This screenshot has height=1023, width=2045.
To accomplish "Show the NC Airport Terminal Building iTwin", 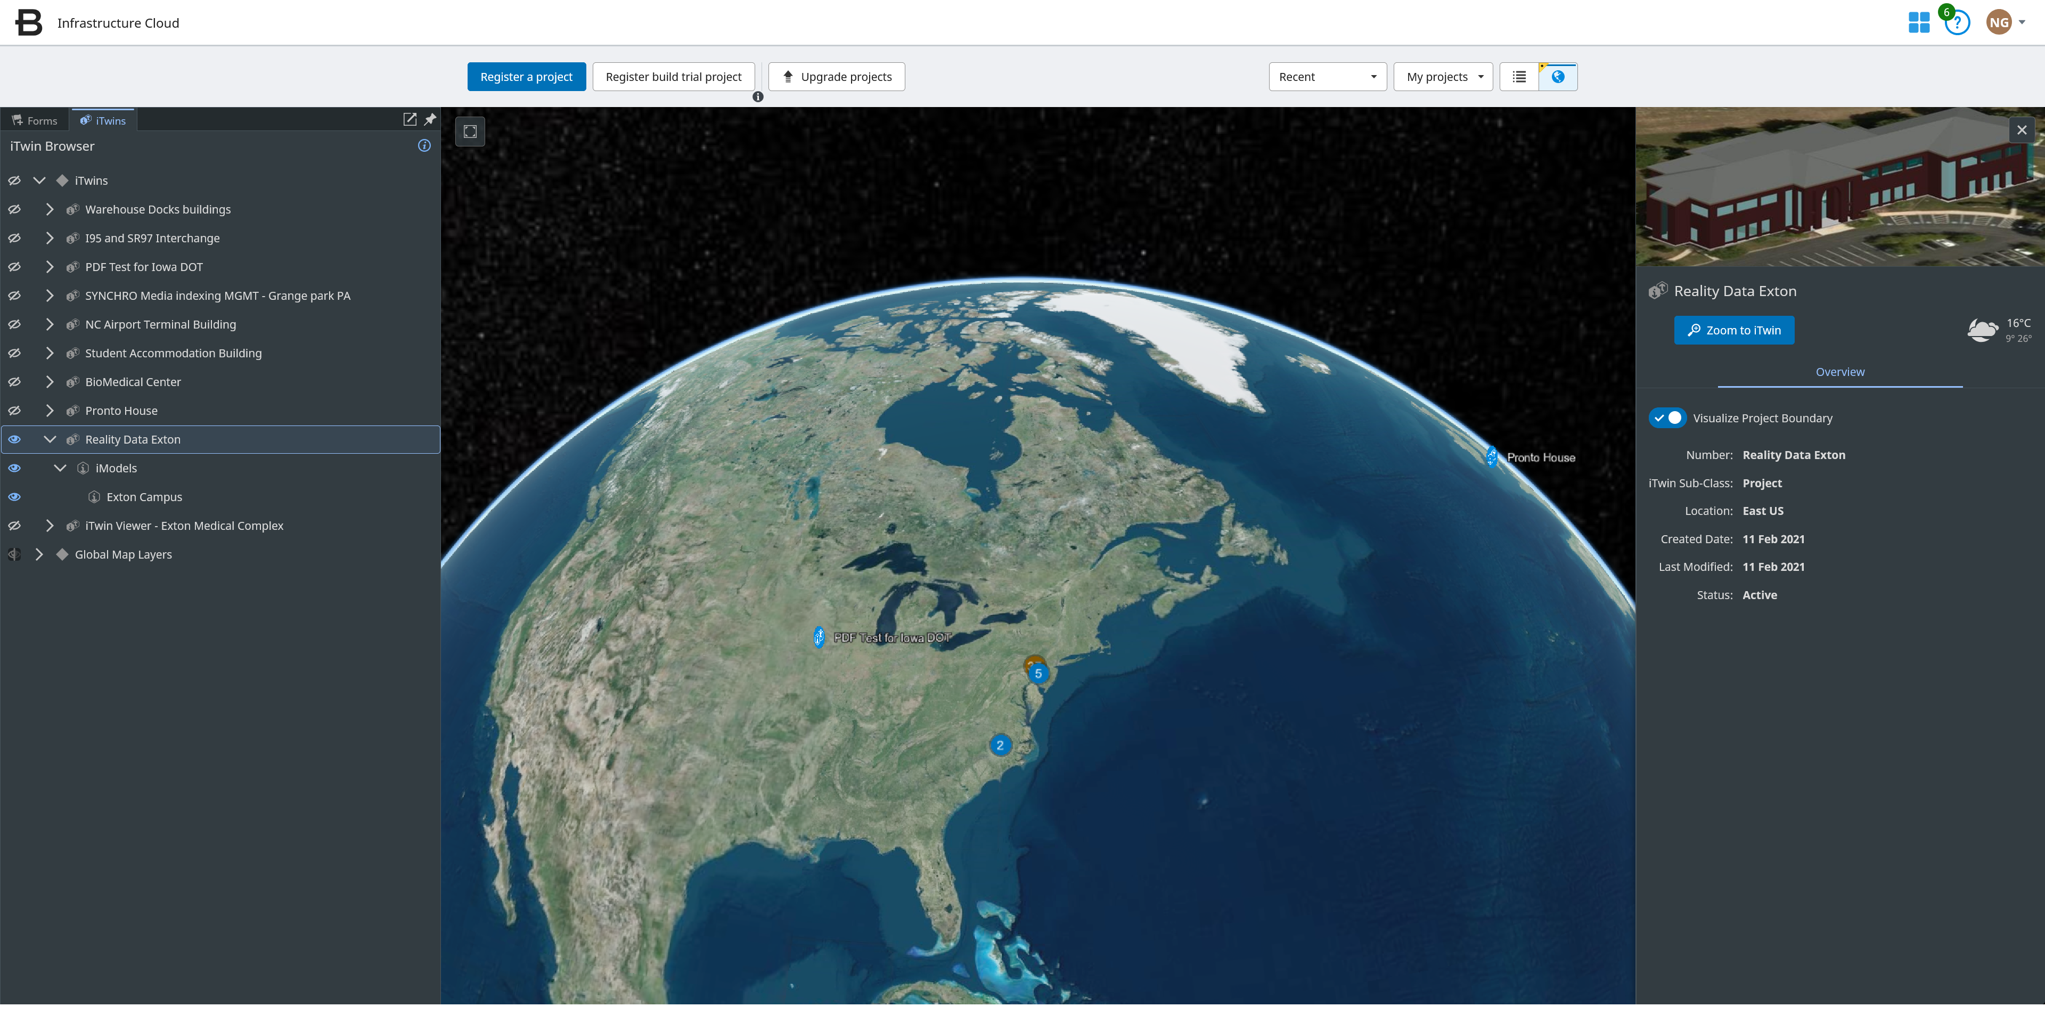I will click(14, 325).
